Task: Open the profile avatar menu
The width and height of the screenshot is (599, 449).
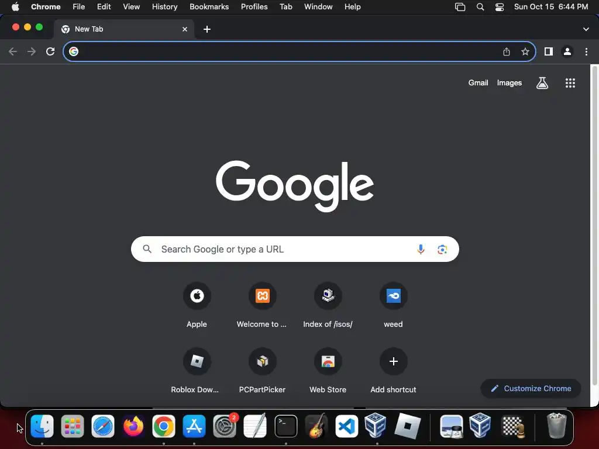Action: pos(567,51)
